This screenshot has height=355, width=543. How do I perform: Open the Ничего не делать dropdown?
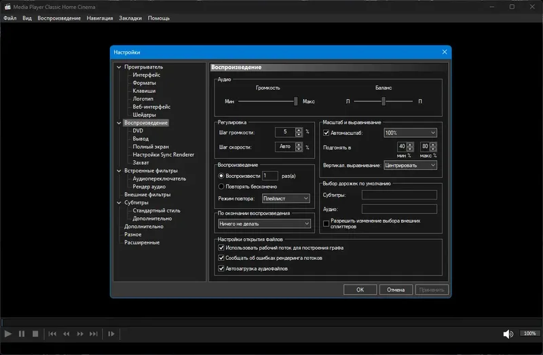pyautogui.click(x=264, y=223)
